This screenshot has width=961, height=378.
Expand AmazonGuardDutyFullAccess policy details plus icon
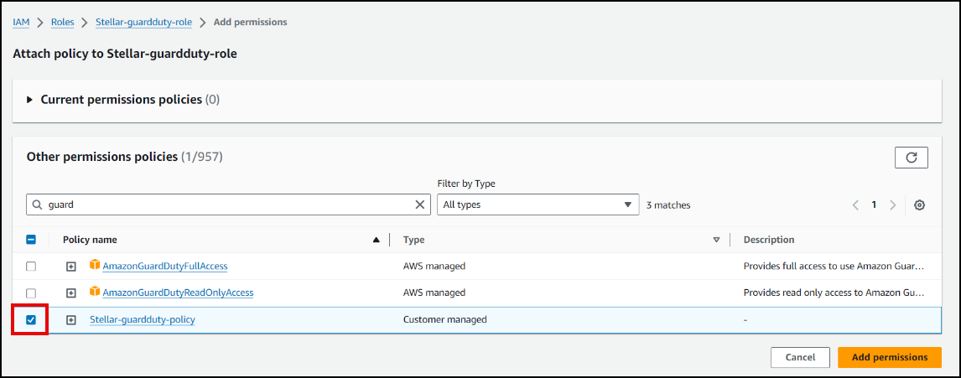pyautogui.click(x=71, y=267)
